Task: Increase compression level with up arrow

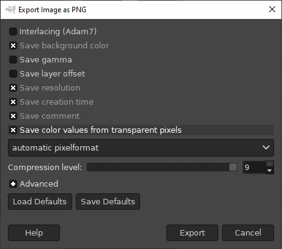Action: pos(270,164)
